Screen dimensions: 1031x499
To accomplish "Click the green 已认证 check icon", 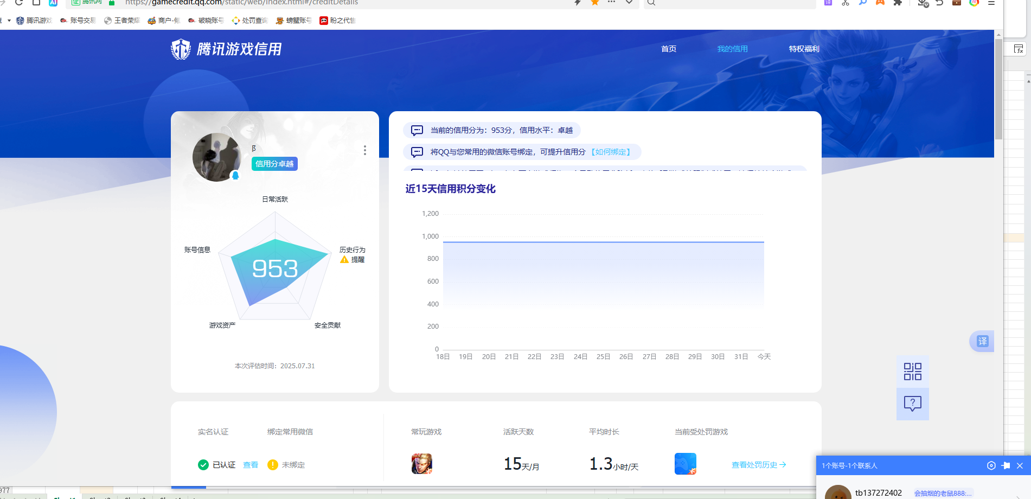I will pyautogui.click(x=203, y=465).
